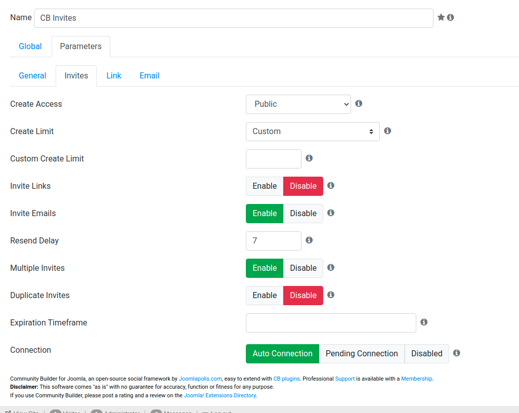Open the Create Access dropdown
519x413 pixels.
coord(298,104)
